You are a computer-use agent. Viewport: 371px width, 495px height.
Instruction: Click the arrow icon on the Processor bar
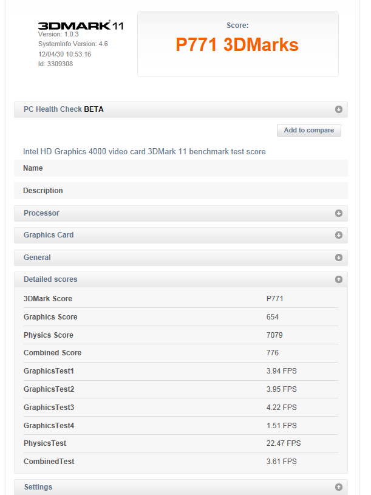point(338,214)
